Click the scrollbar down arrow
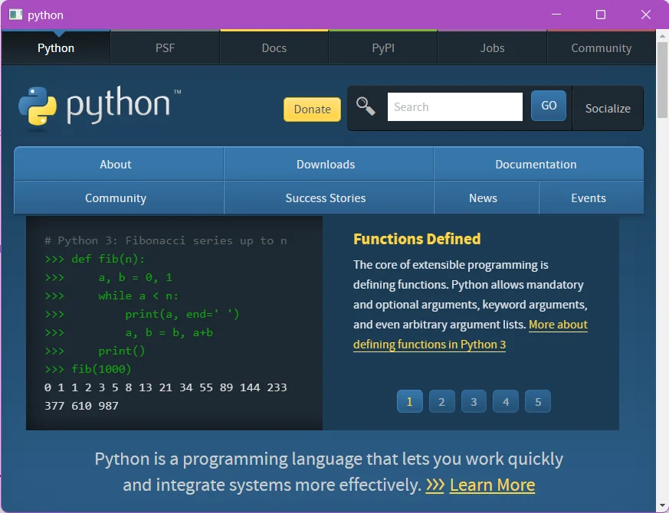Image resolution: width=669 pixels, height=513 pixels. coord(662,506)
